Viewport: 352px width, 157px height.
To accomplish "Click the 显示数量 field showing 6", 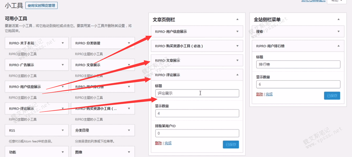I will tap(298, 84).
